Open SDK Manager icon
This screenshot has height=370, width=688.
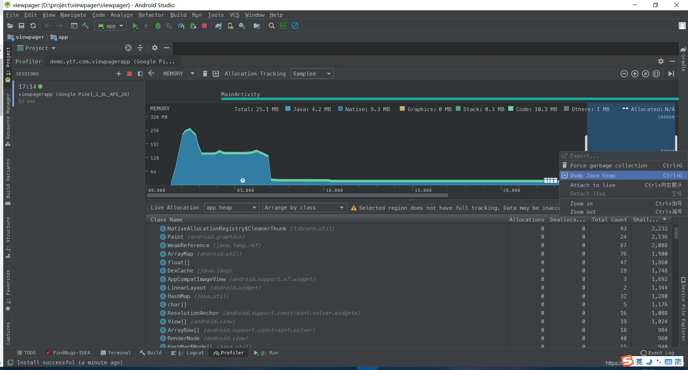[242, 26]
